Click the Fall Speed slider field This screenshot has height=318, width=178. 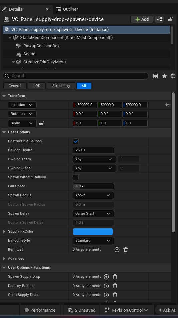pyautogui.click(x=93, y=186)
